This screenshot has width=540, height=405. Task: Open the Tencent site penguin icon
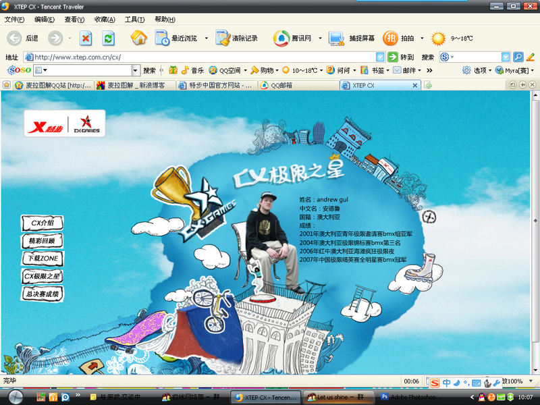pos(281,38)
